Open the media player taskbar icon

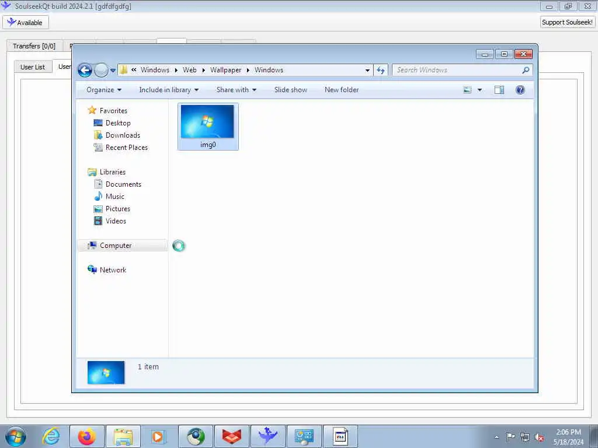pyautogui.click(x=159, y=436)
